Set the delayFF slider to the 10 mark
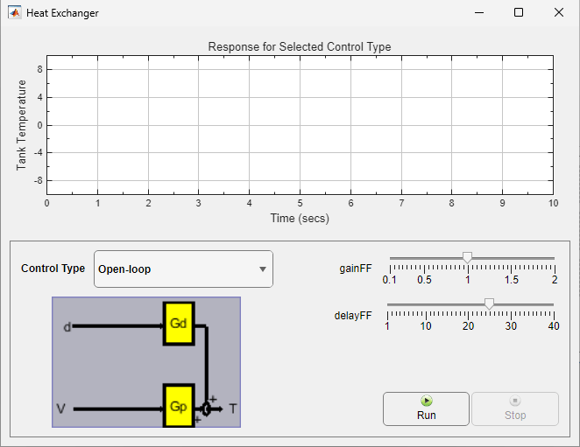The height and width of the screenshot is (447, 580). coord(426,305)
